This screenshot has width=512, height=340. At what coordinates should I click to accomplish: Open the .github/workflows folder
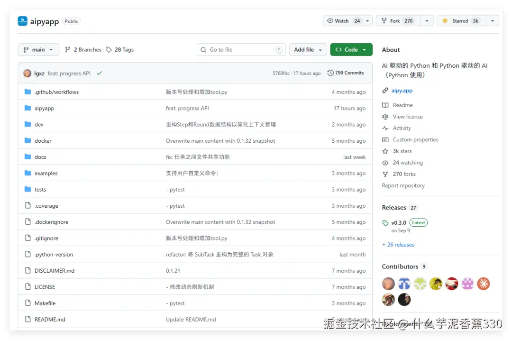click(x=56, y=92)
